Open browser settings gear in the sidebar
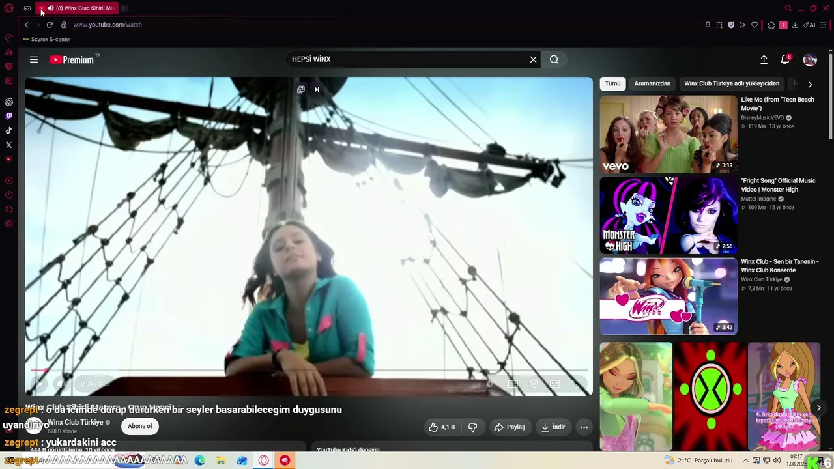 tap(9, 223)
